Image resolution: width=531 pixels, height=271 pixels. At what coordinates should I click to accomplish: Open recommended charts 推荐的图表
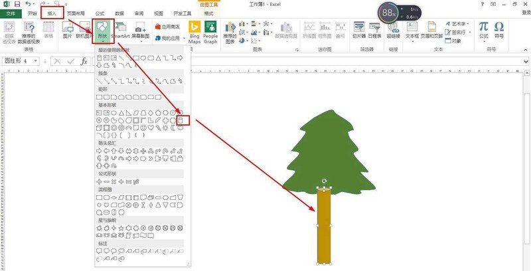click(230, 32)
